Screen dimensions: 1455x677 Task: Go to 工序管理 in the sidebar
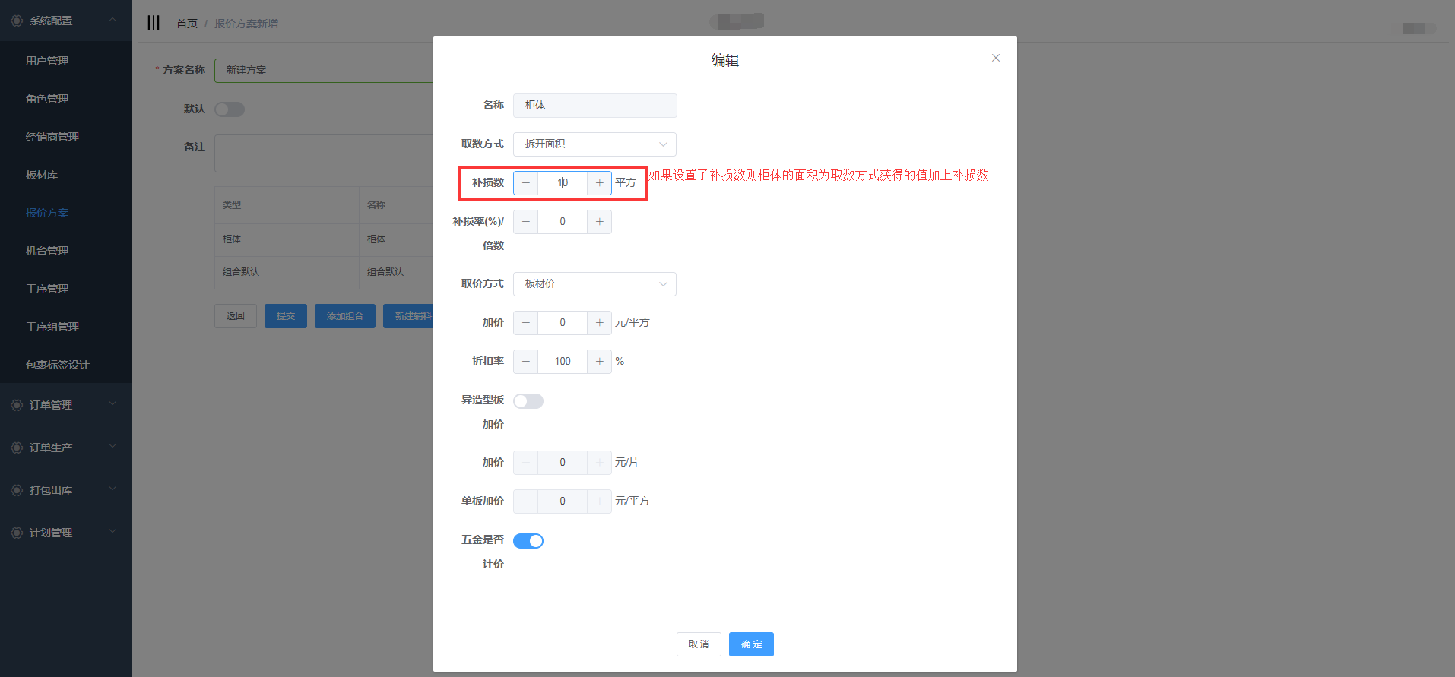click(x=47, y=289)
